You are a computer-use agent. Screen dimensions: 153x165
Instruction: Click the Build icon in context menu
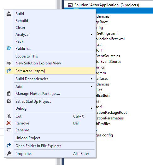(9, 14)
